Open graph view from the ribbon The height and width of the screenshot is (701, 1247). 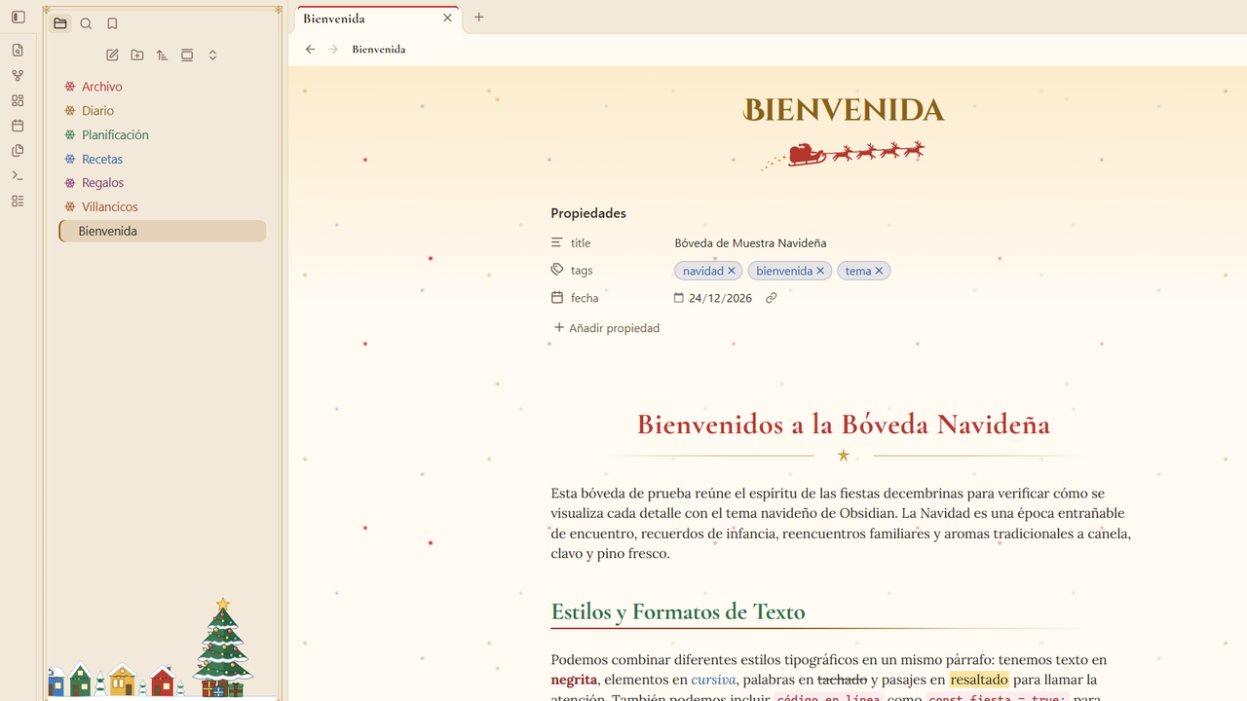tap(18, 75)
